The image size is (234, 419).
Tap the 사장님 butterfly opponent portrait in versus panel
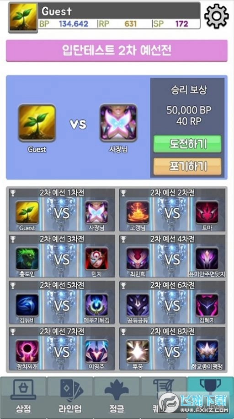[x=118, y=123]
